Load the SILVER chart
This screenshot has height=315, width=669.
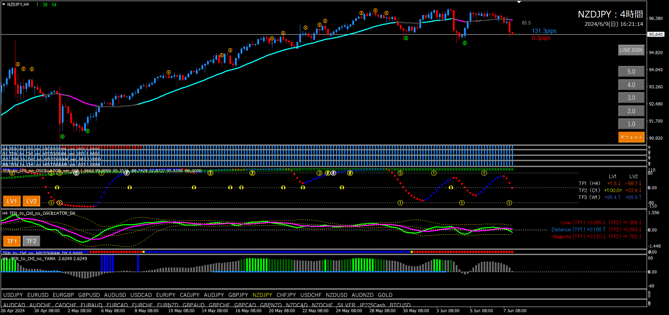pos(346,305)
